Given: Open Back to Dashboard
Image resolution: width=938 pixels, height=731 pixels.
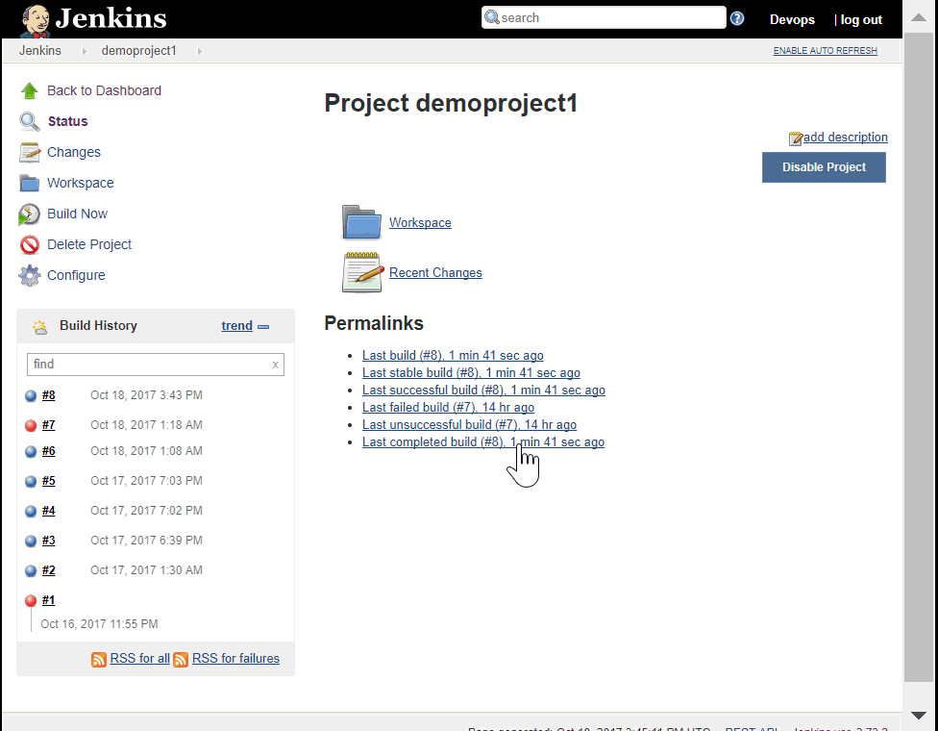Looking at the screenshot, I should [104, 90].
